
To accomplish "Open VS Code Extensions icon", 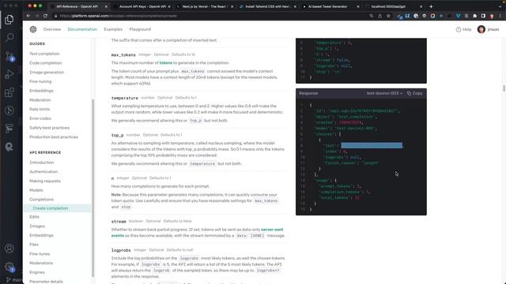I will [9, 92].
